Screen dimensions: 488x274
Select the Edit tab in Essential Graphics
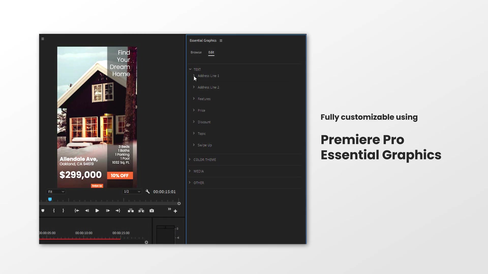click(211, 52)
